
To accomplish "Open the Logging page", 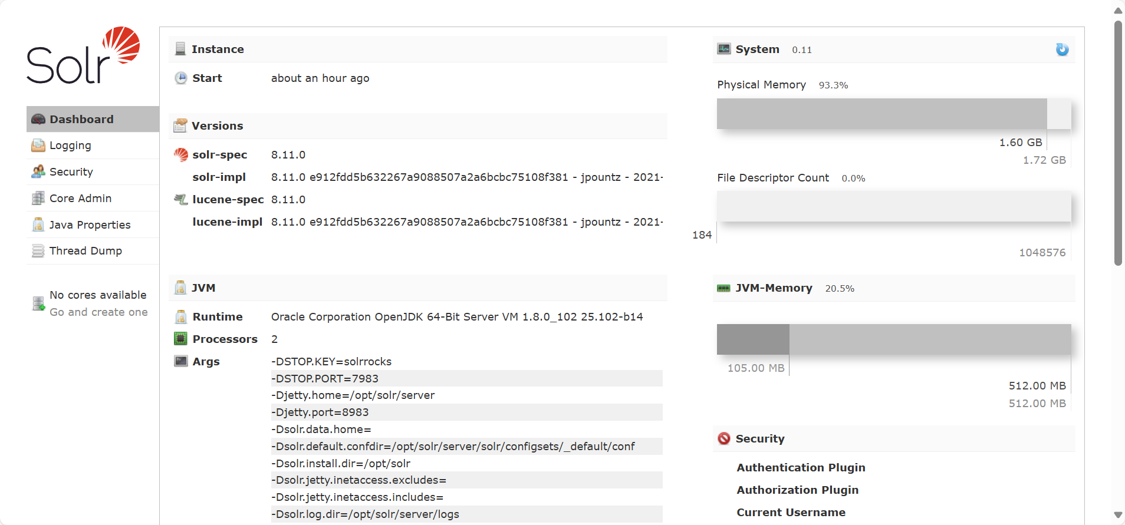I will pyautogui.click(x=93, y=146).
